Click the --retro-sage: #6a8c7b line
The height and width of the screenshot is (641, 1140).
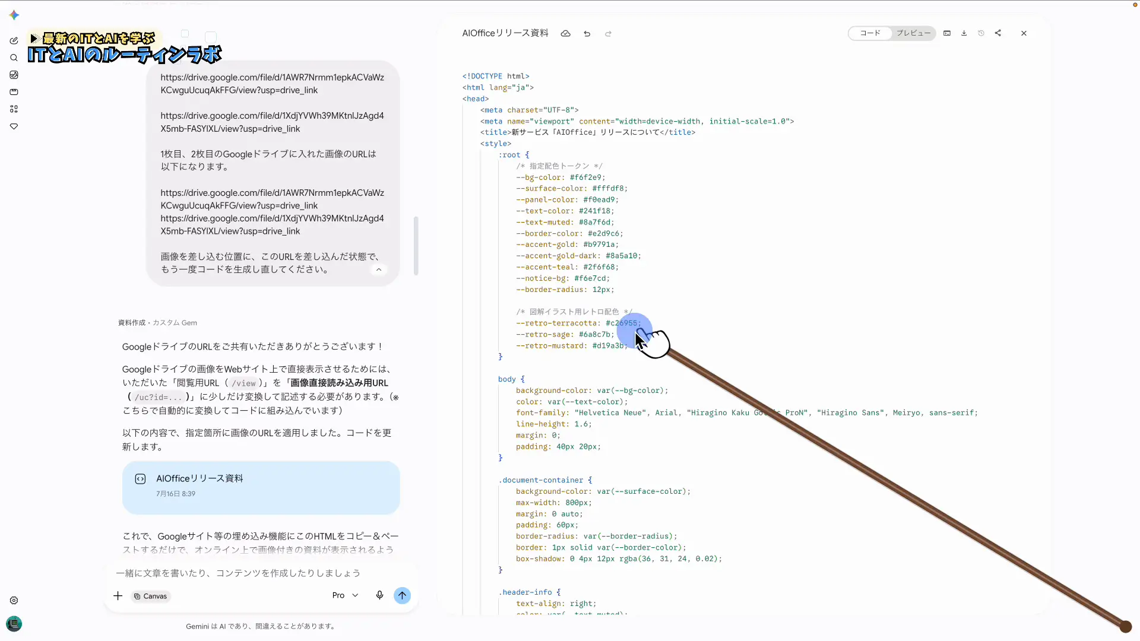click(x=565, y=335)
